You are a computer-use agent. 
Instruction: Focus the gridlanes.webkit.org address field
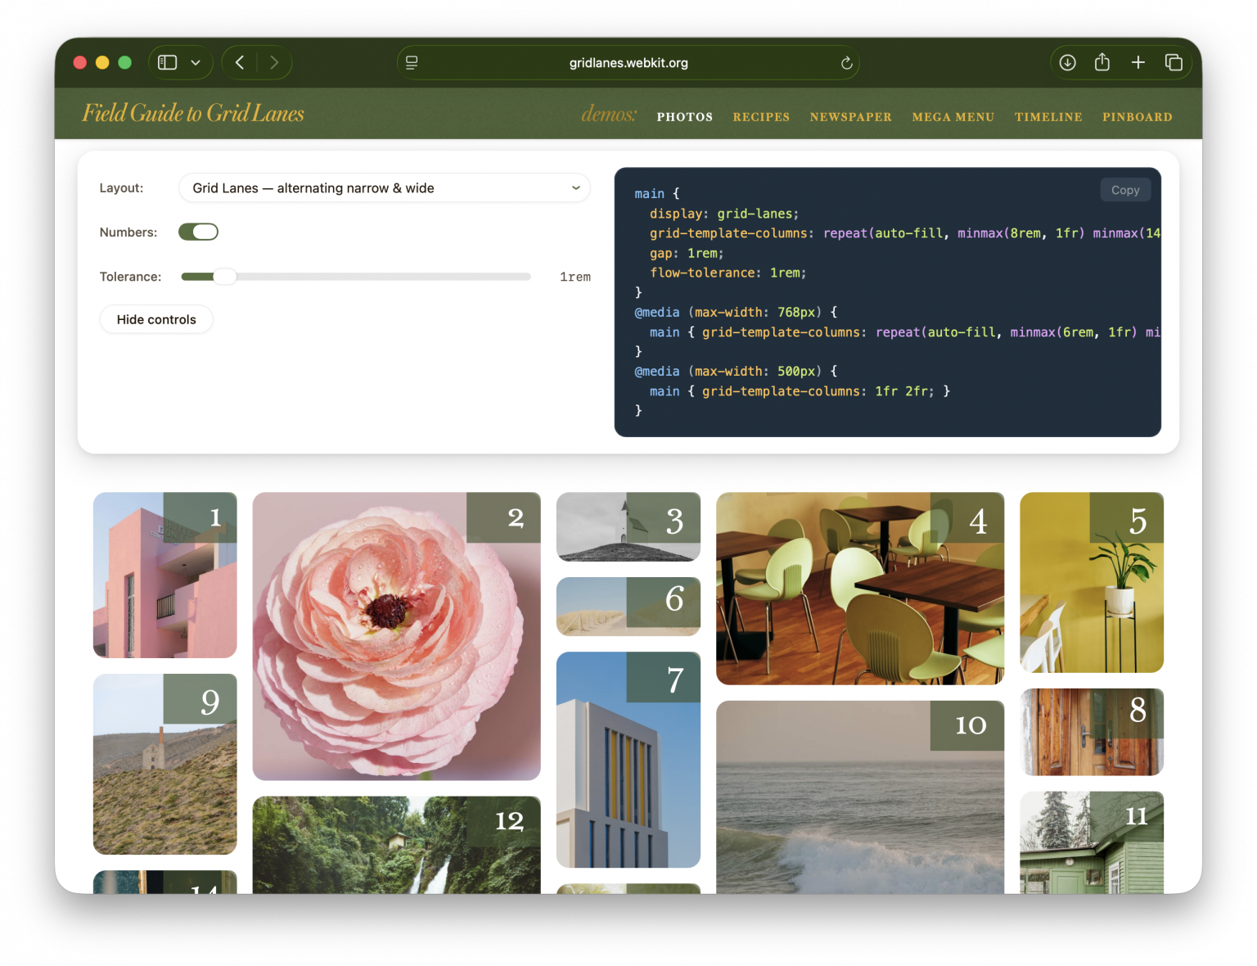[x=628, y=63]
